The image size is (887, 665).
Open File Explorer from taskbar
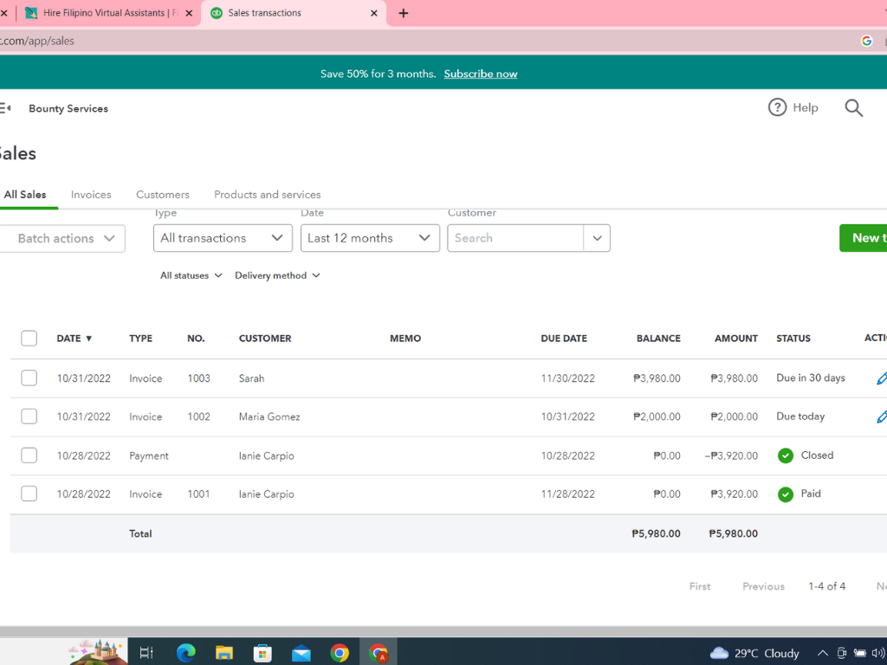(x=224, y=653)
